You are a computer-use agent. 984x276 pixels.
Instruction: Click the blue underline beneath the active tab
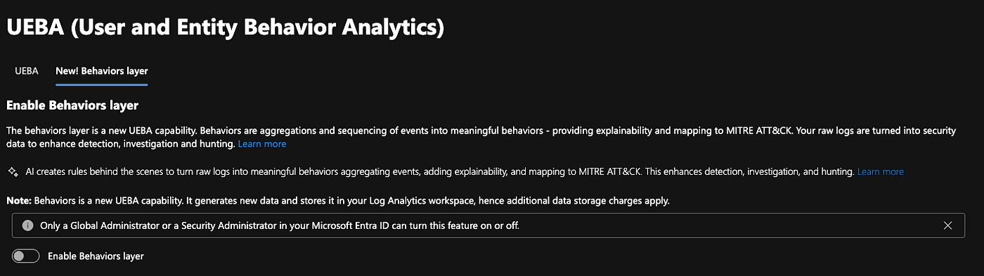tap(101, 84)
